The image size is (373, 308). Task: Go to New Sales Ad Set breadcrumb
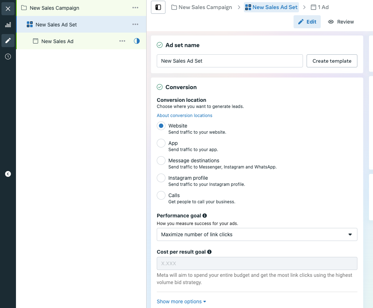(x=271, y=7)
